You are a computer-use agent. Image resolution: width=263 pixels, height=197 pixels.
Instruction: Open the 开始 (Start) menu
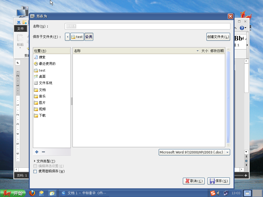[13, 193]
